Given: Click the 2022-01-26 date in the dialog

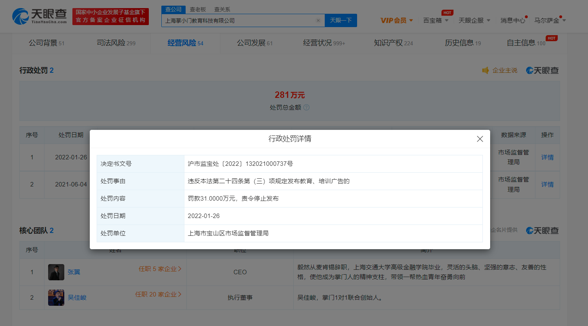Looking at the screenshot, I should [x=204, y=216].
